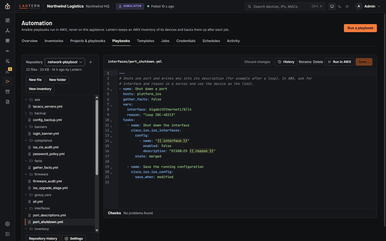386x241 pixels.
Task: Switch to dark theme moon icon
Action: (x=340, y=6)
